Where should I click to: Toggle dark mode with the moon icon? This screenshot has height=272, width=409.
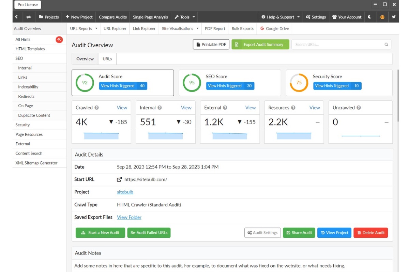tap(370, 17)
